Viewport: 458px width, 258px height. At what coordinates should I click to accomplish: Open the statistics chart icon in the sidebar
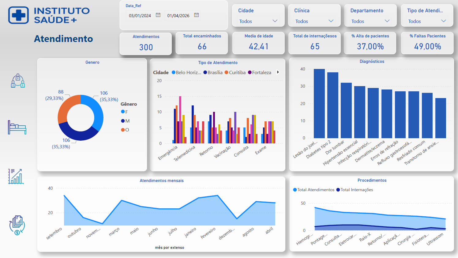click(x=17, y=176)
